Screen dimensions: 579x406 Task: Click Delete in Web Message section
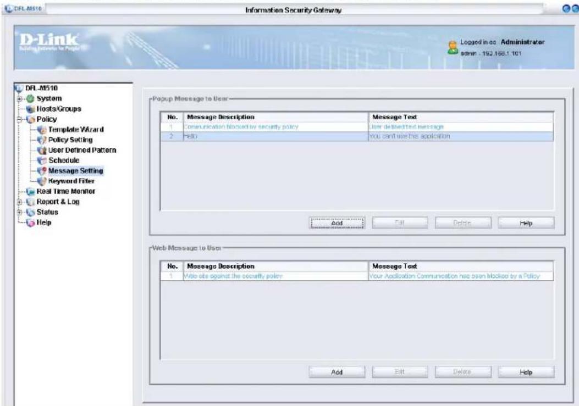click(463, 372)
